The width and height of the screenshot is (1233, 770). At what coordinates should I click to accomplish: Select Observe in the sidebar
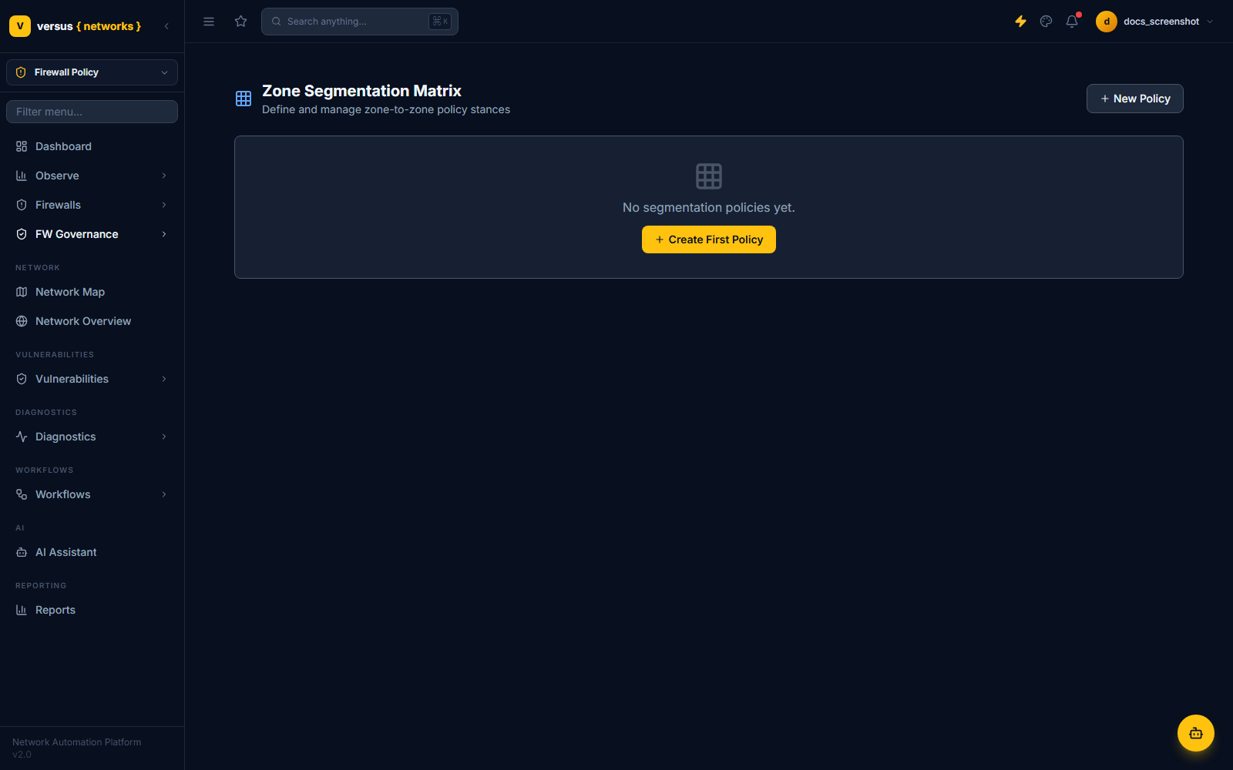92,176
